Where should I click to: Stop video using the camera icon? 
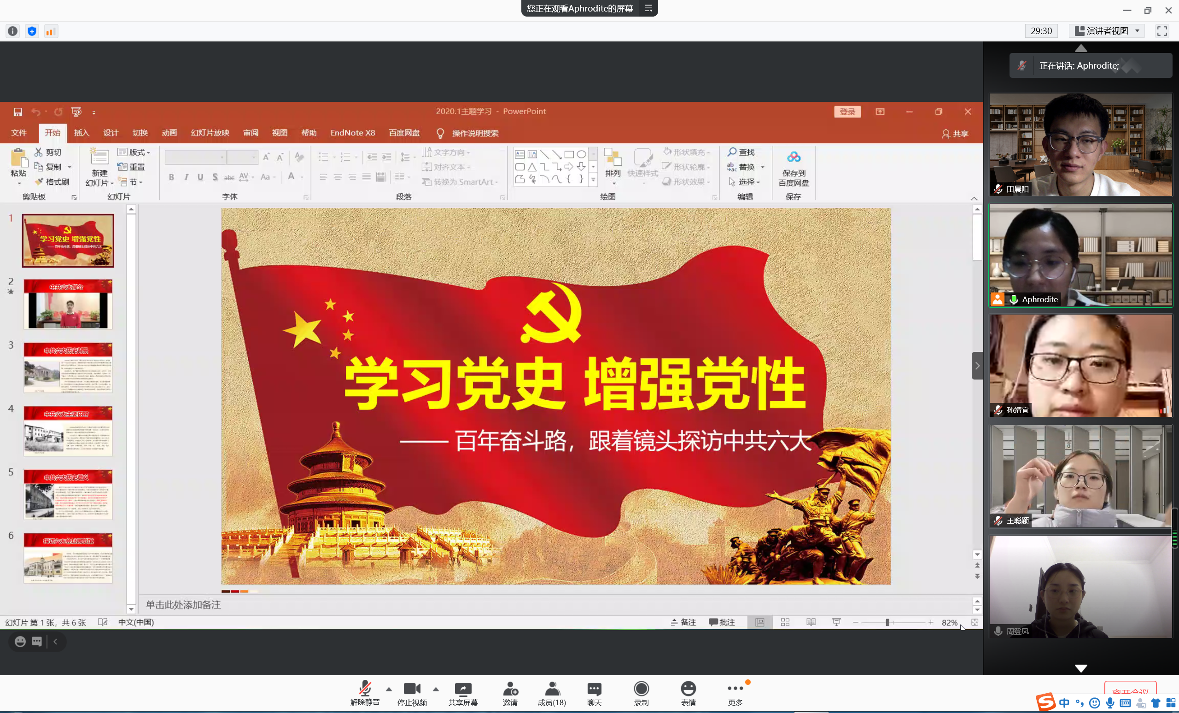click(x=412, y=693)
